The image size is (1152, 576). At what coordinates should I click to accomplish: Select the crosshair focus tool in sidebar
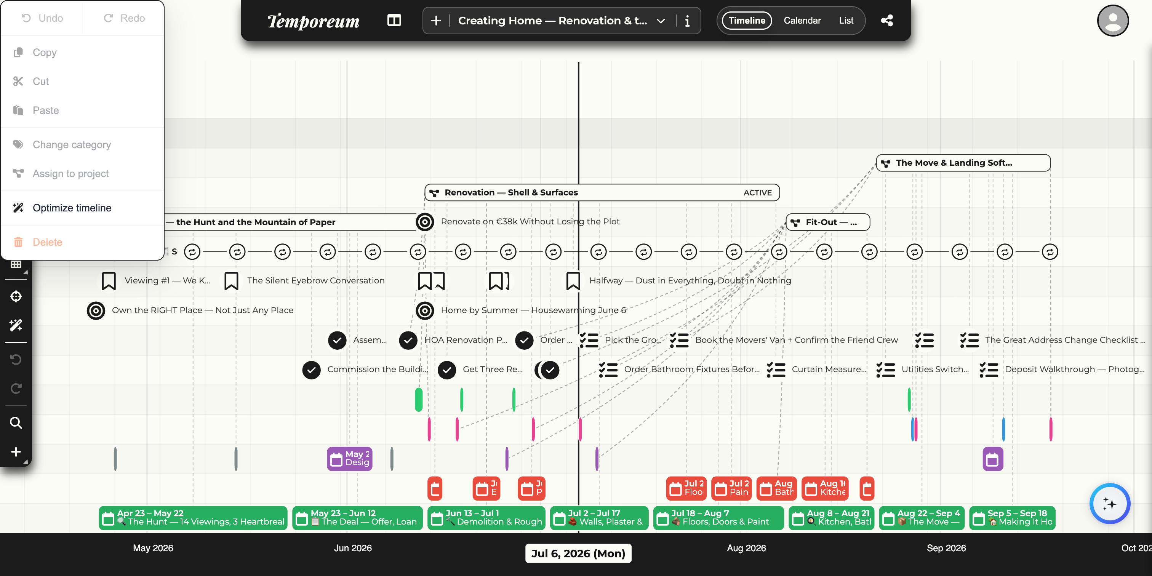[16, 296]
